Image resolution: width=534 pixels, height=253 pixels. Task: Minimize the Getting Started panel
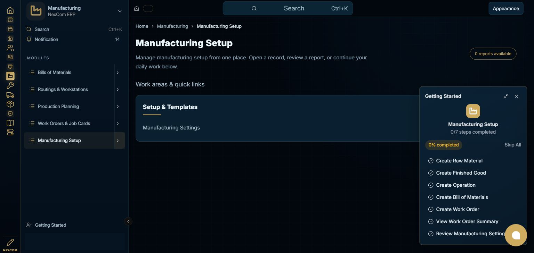click(x=506, y=96)
